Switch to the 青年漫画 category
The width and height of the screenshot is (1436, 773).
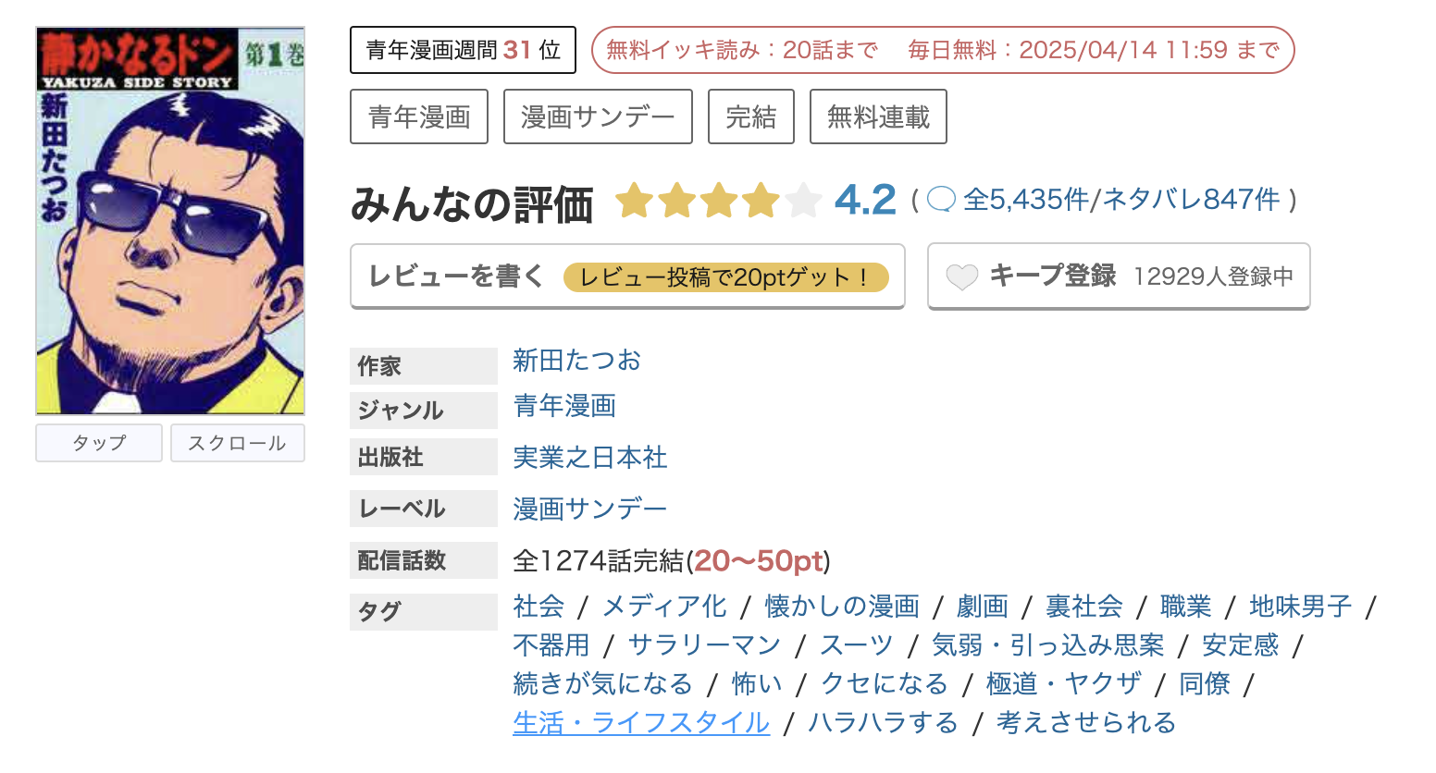coord(565,407)
